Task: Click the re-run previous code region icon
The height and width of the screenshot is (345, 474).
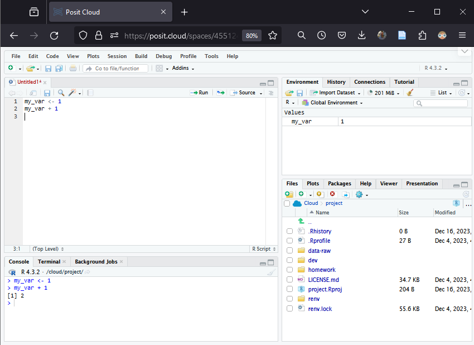Action: pos(220,93)
